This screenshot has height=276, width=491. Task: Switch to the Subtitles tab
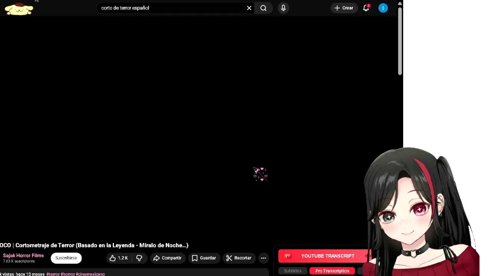click(293, 271)
